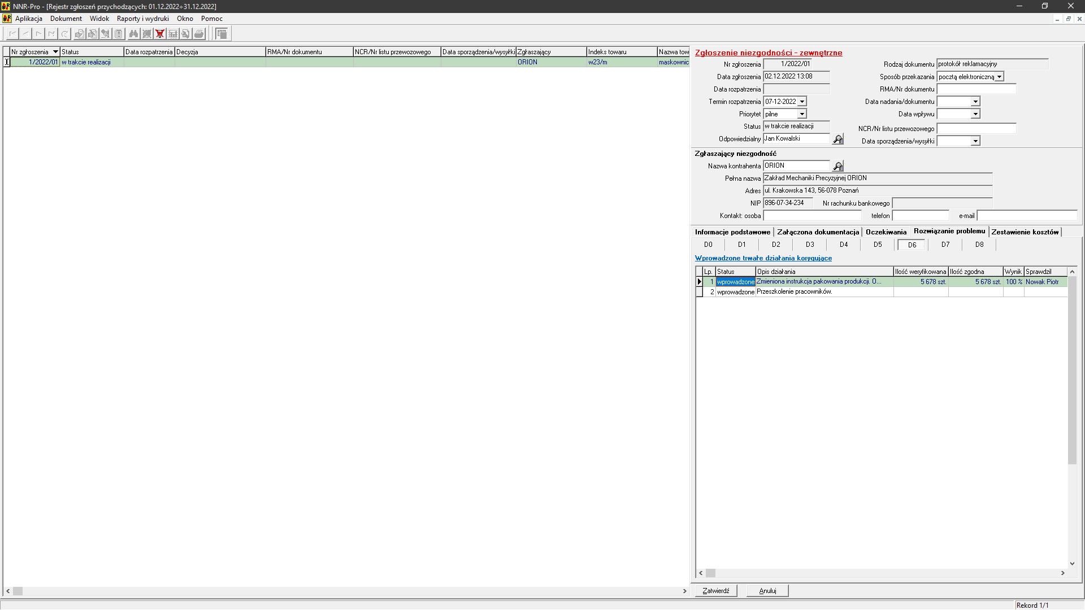This screenshot has width=1085, height=610.
Task: Click the binoculars search toolbar icon
Action: click(x=133, y=34)
